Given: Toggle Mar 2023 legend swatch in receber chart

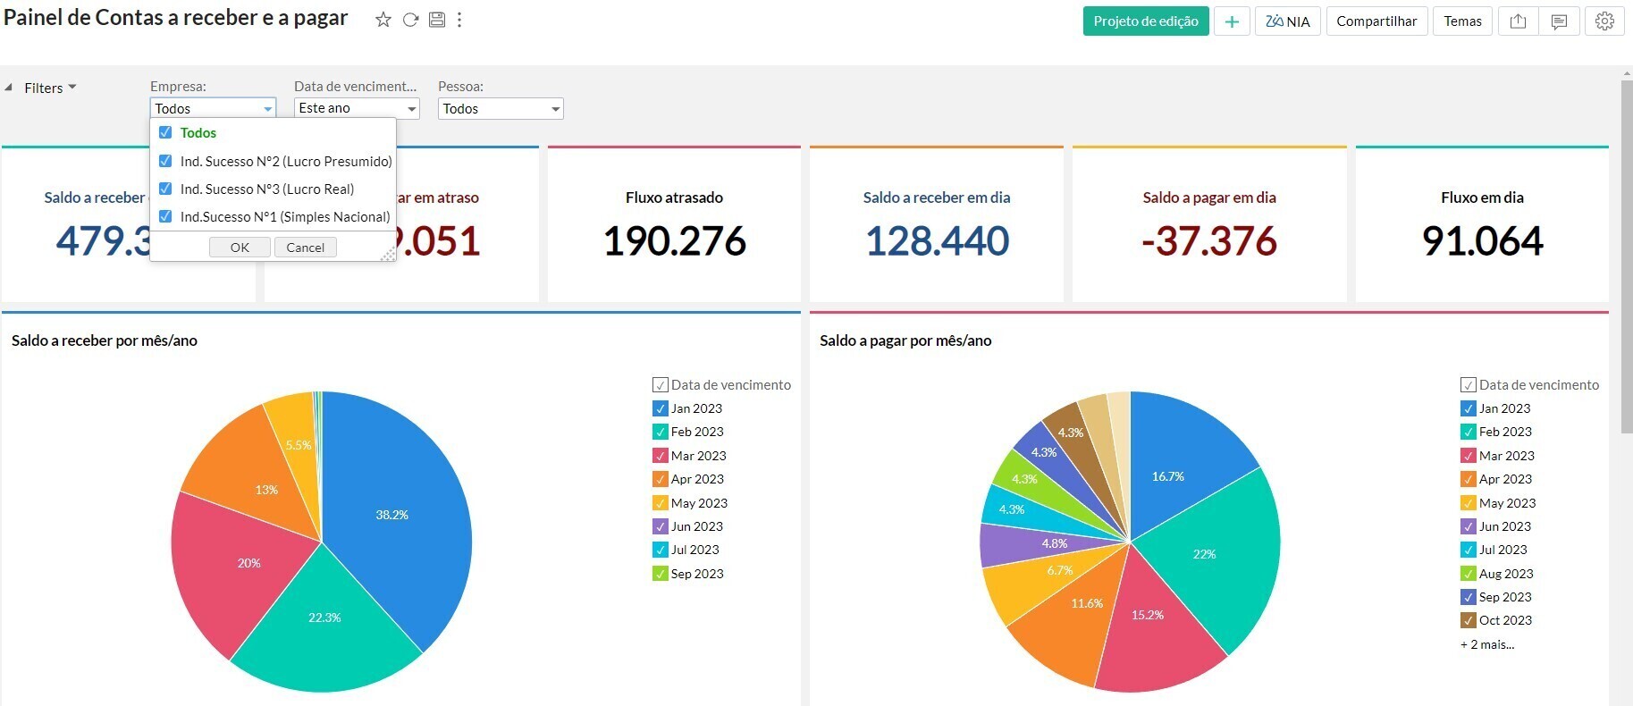Looking at the screenshot, I should click(x=661, y=456).
